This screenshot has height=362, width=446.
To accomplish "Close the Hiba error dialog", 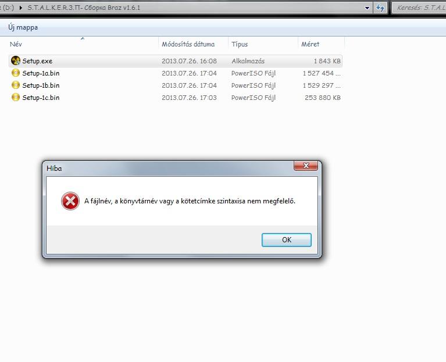I will tap(306, 166).
